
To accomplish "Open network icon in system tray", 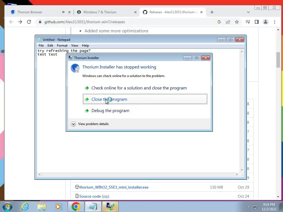I will coord(255,206).
